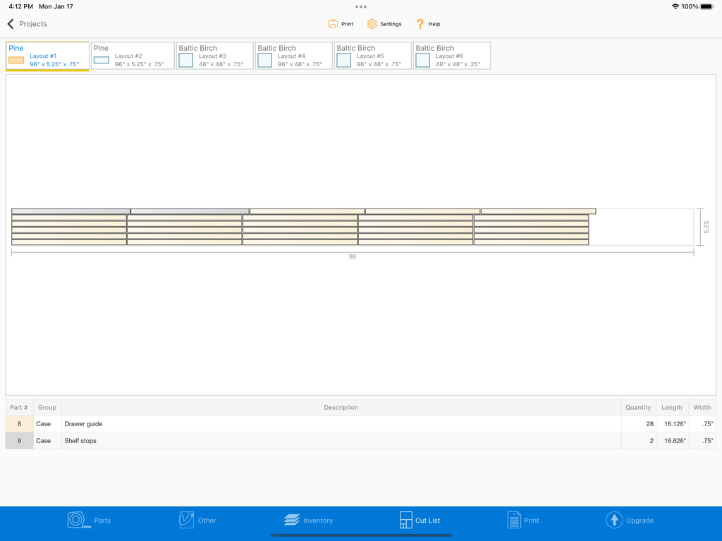Open Baltic Birch Layout #3
Screen dimensions: 722x541
[x=214, y=56]
